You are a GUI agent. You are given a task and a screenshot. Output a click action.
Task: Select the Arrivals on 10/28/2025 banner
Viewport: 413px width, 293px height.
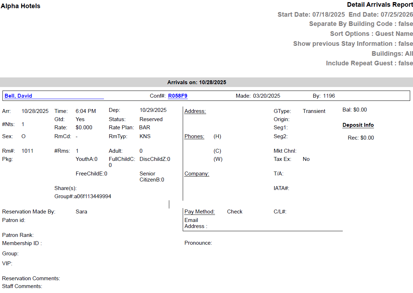[192, 82]
